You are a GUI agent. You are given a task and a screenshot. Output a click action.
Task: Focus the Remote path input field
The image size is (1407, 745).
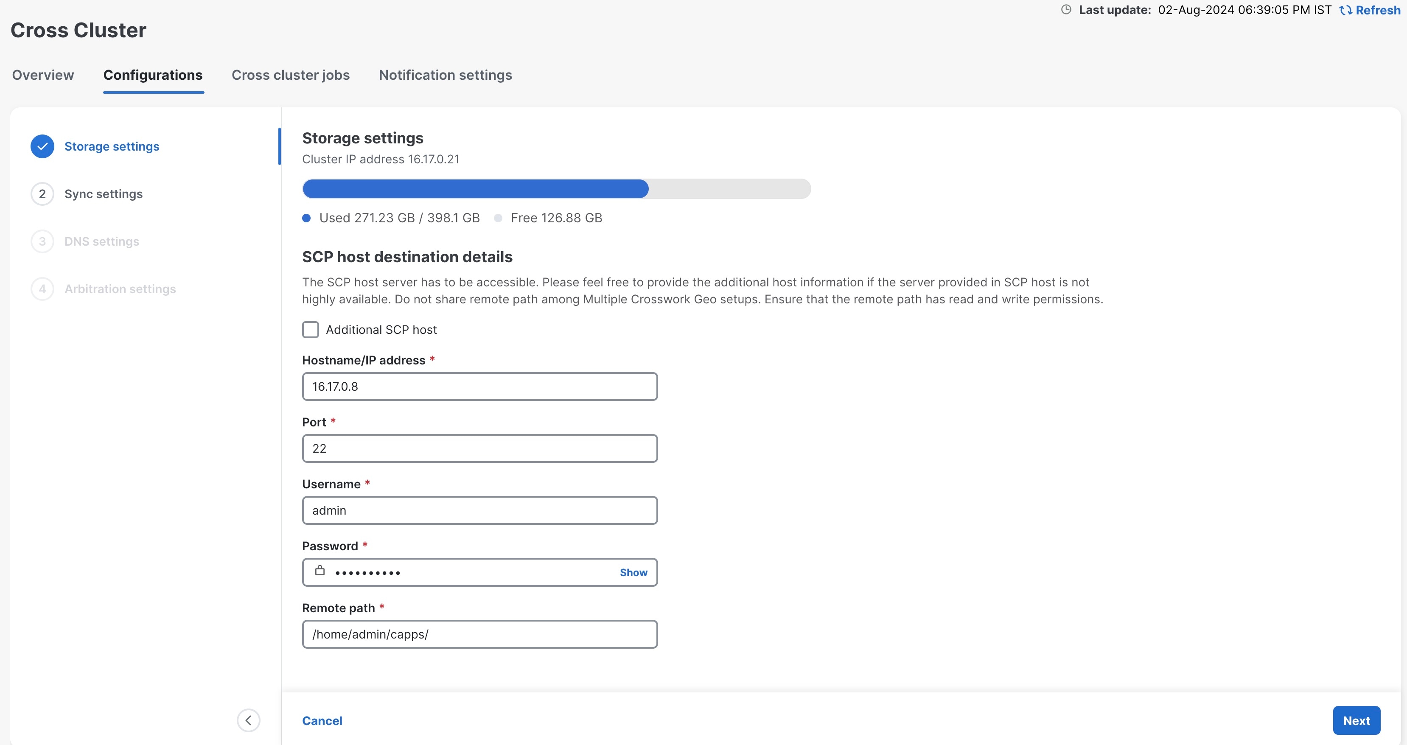pos(479,634)
